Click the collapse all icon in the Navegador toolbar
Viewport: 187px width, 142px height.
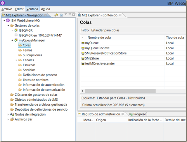(x=61, y=15)
